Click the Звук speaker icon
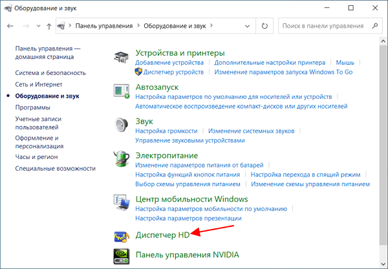388x269 pixels. (x=122, y=125)
